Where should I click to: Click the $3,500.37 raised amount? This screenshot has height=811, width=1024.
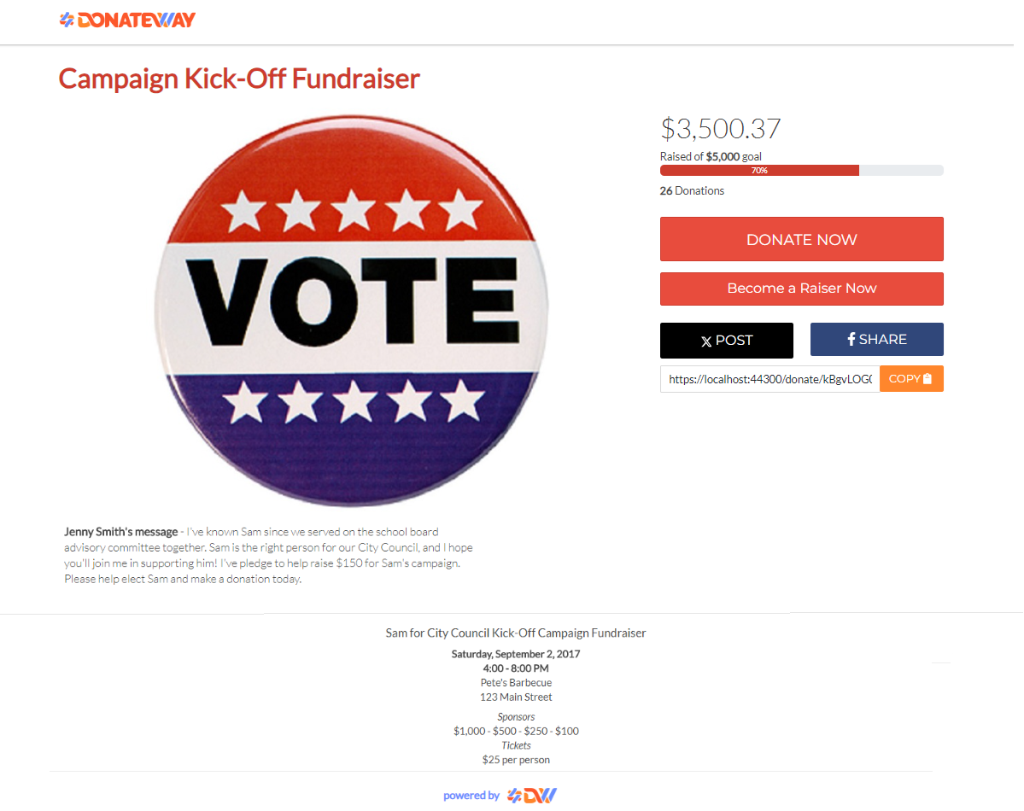pos(720,129)
